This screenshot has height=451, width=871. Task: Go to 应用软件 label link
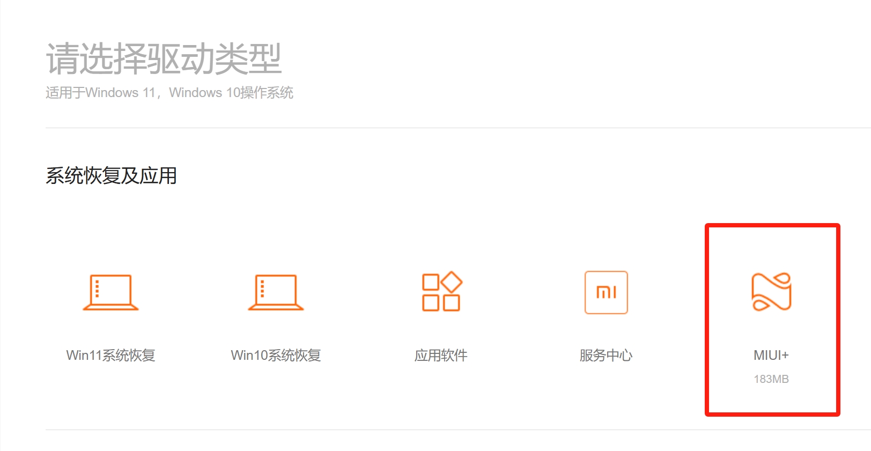coord(441,355)
